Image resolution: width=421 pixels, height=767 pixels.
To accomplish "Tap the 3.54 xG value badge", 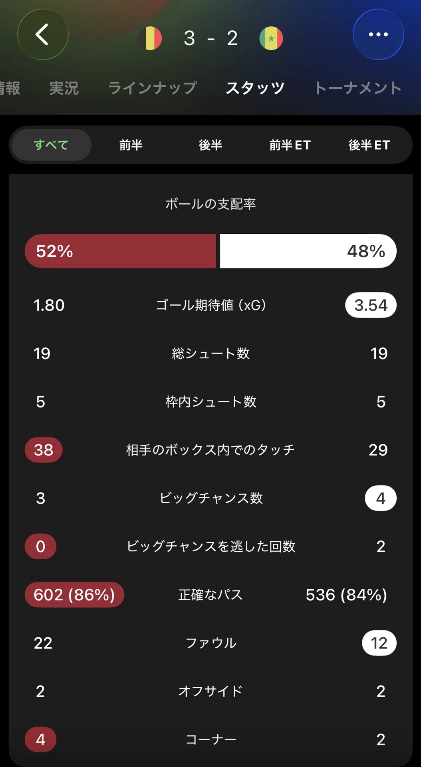I will point(371,305).
